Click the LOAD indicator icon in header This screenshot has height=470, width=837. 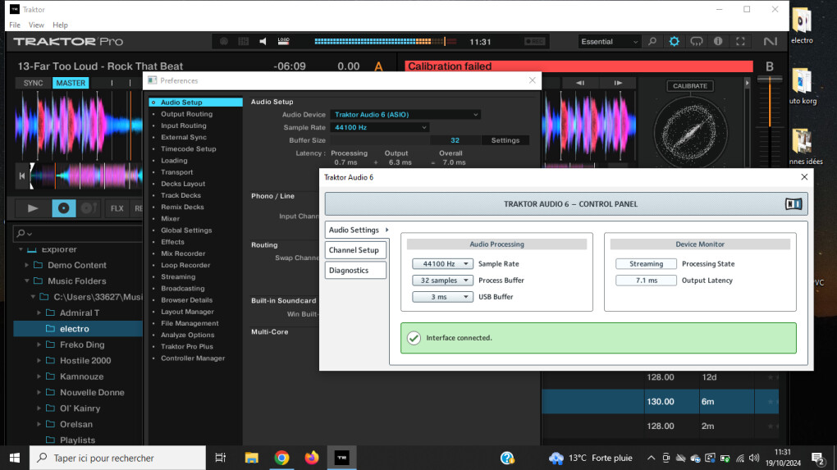click(x=283, y=41)
